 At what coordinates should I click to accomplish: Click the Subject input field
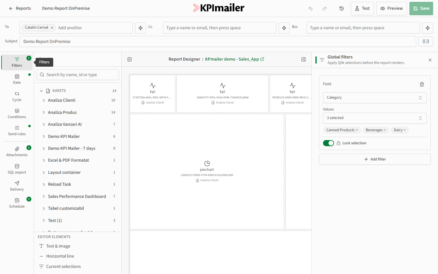(x=218, y=41)
